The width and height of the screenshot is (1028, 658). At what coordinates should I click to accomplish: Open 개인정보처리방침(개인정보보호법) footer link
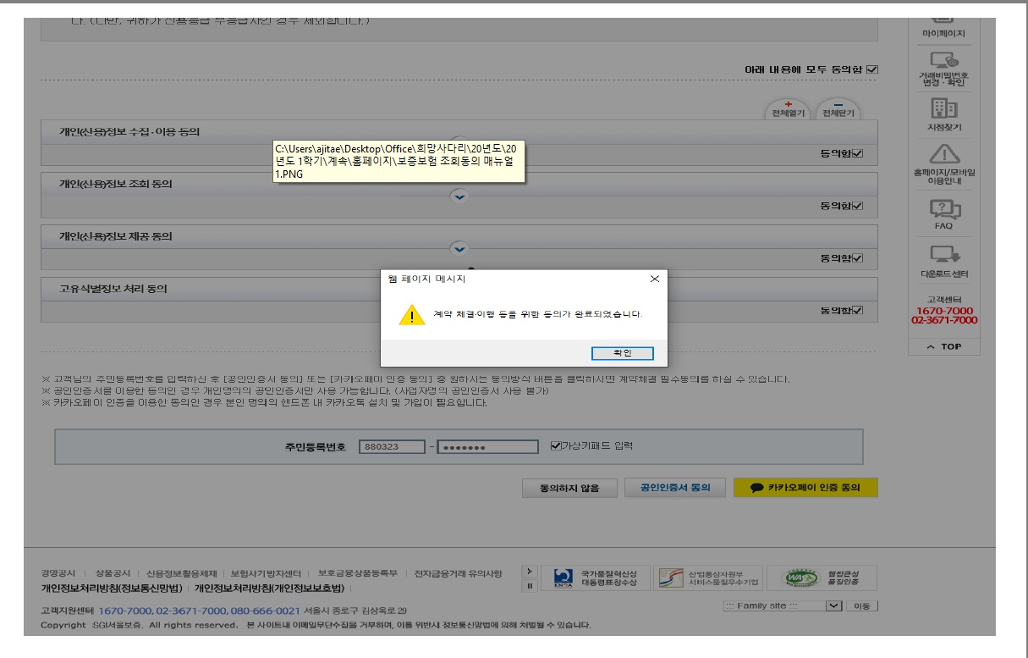269,588
